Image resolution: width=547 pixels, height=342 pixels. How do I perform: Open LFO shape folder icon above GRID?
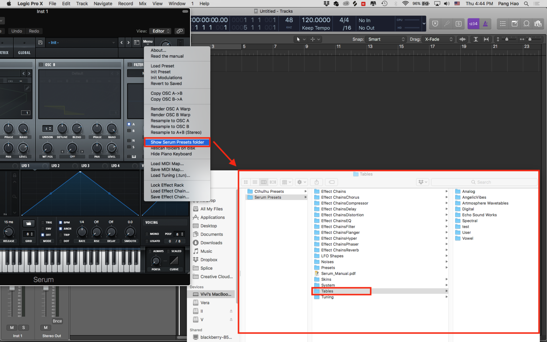28,223
